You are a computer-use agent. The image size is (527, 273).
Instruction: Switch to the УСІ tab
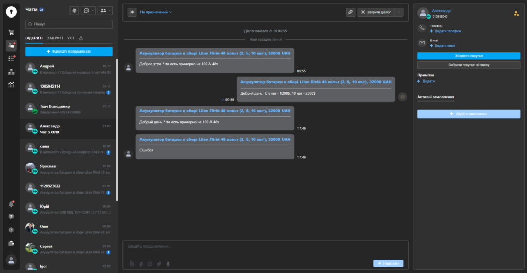pyautogui.click(x=71, y=38)
